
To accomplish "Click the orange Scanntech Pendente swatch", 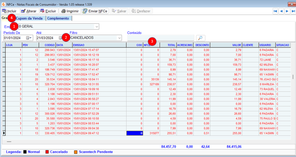I will (x=76, y=152).
